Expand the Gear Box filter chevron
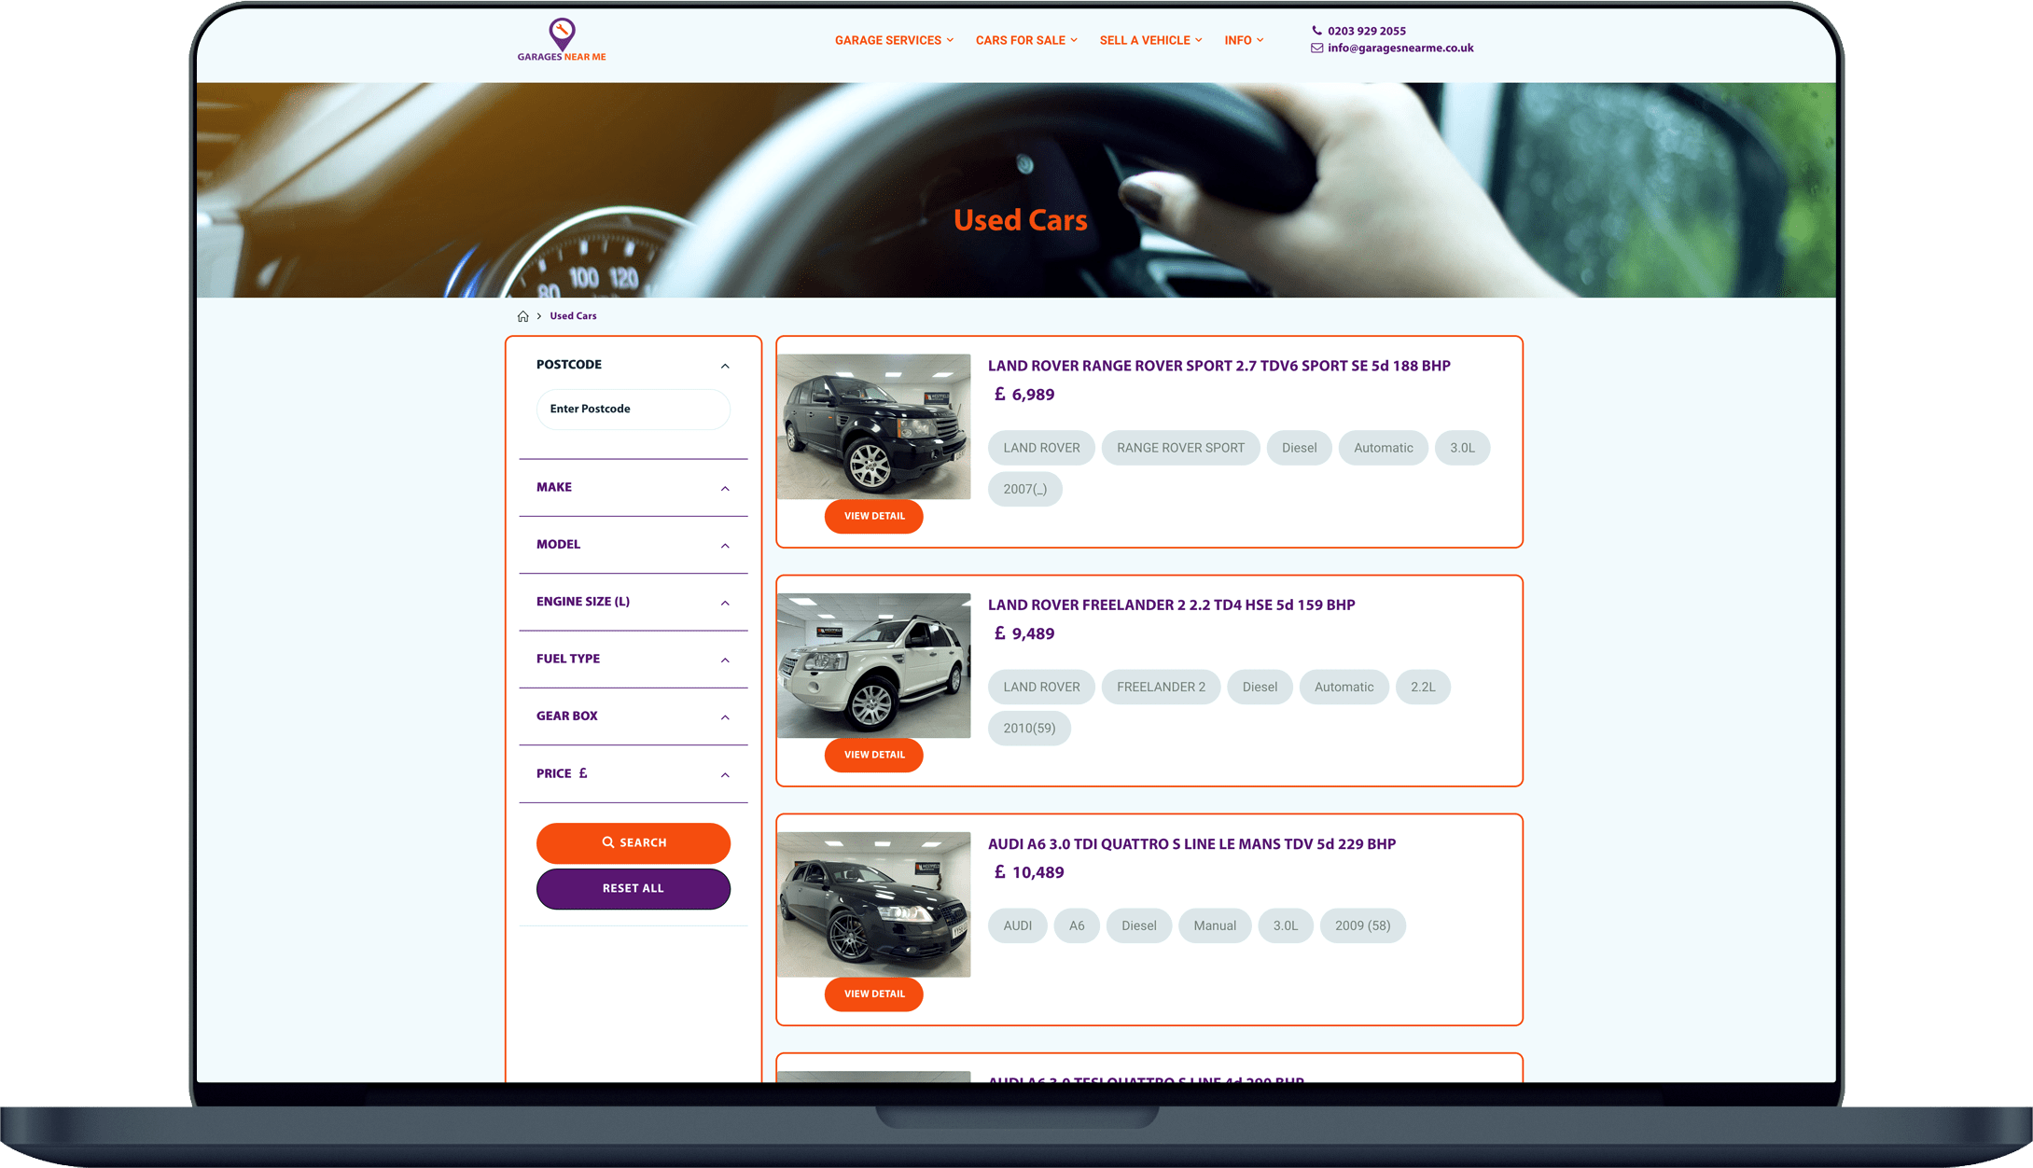Image resolution: width=2033 pixels, height=1168 pixels. (725, 716)
